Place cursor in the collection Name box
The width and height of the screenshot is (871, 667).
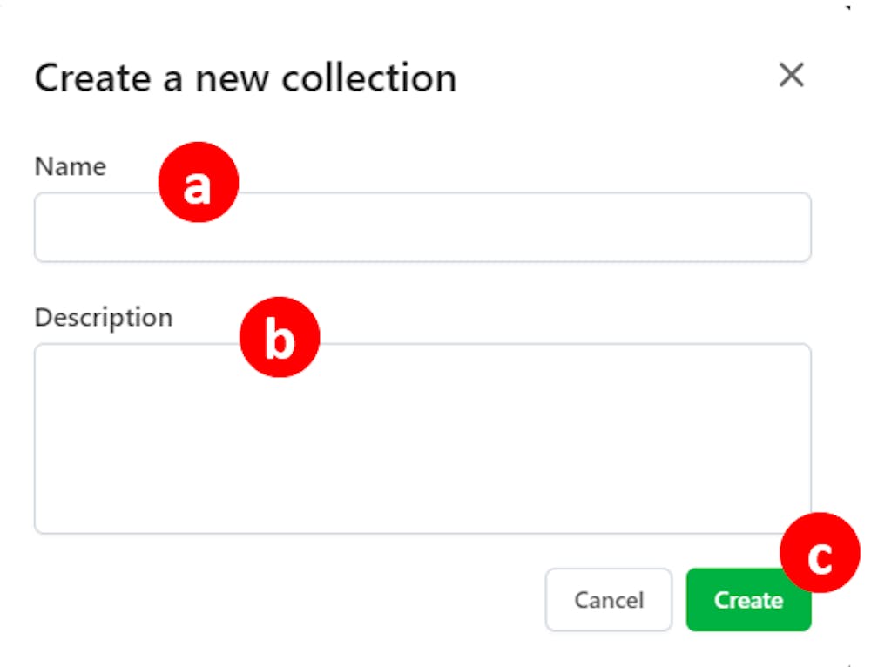[x=422, y=227]
